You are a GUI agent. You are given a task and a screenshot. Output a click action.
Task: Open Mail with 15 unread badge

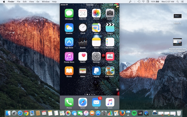coord(96,102)
